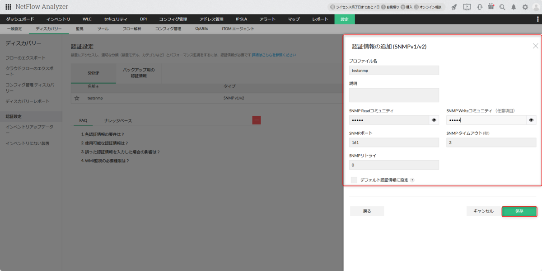The image size is (542, 271).
Task: Open the レポート menu
Action: tap(320, 19)
